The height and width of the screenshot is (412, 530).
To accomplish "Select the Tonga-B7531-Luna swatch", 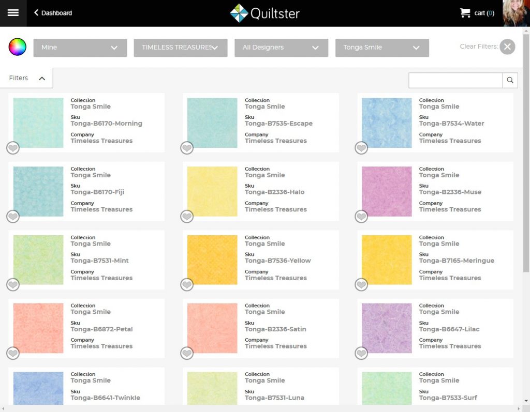I will point(212,388).
